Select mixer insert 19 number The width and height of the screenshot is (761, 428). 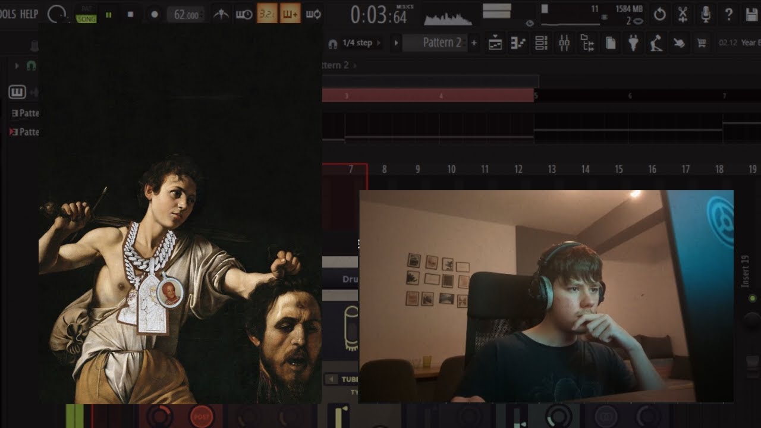click(x=753, y=170)
